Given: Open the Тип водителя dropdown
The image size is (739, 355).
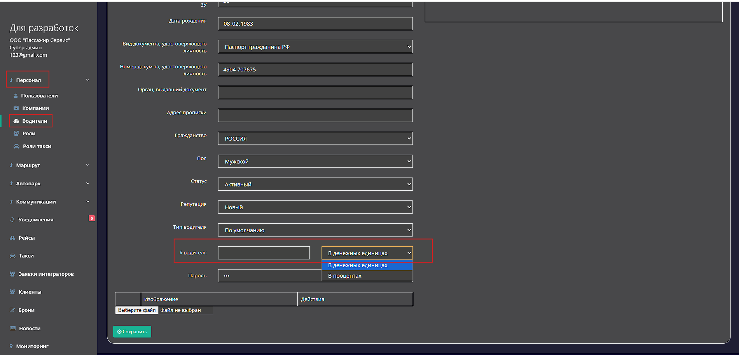Looking at the screenshot, I should [x=315, y=230].
